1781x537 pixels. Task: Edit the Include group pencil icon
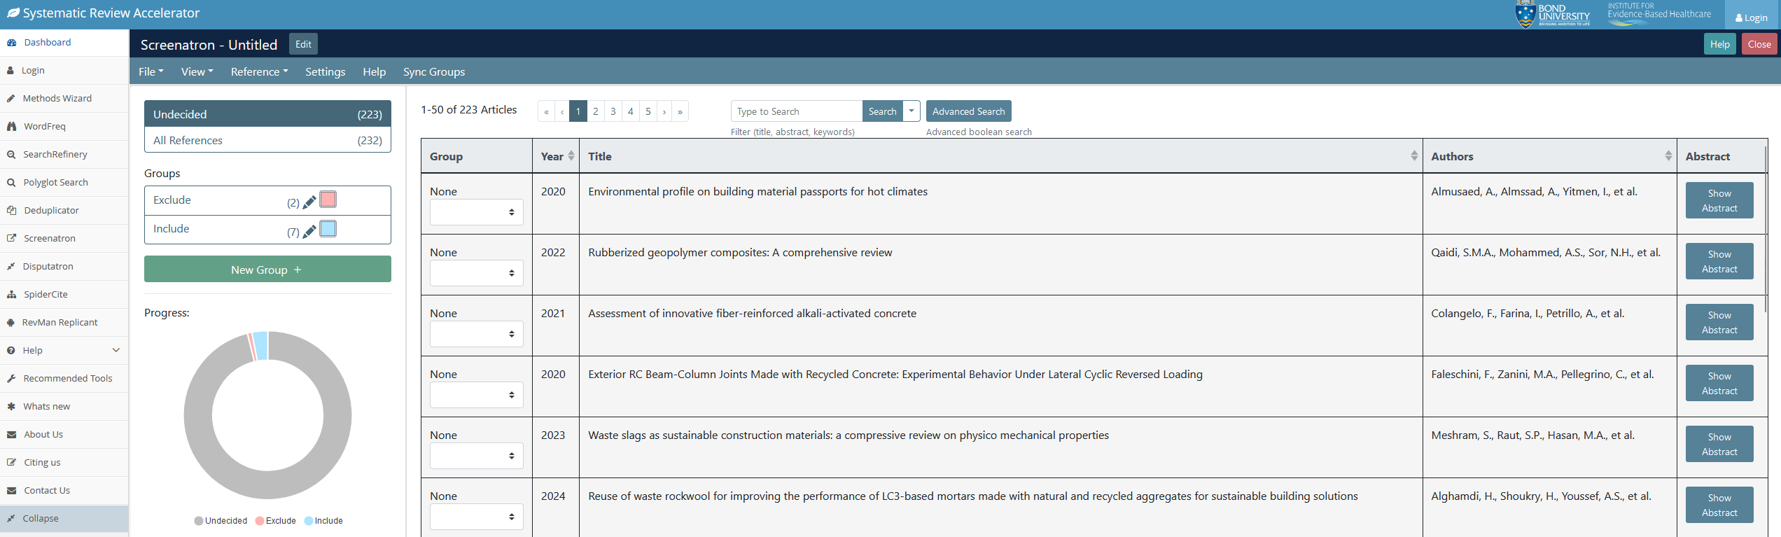(309, 232)
